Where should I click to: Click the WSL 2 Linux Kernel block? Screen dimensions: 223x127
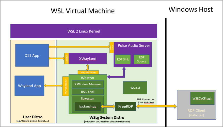(84, 31)
